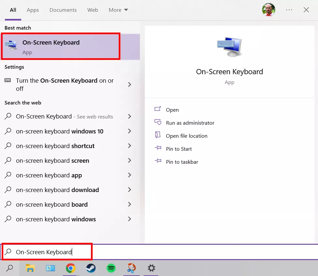This screenshot has height=276, width=318.
Task: Open the three-dot options menu
Action: [x=289, y=10]
